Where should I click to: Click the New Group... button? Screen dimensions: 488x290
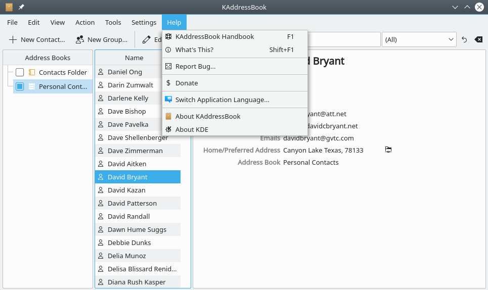pyautogui.click(x=102, y=40)
